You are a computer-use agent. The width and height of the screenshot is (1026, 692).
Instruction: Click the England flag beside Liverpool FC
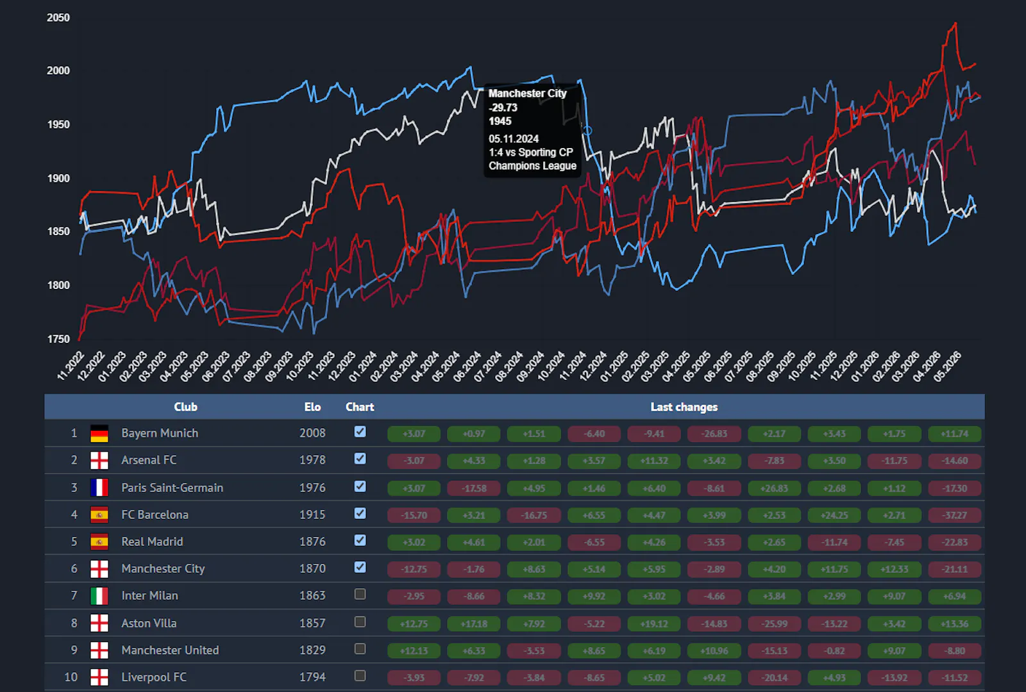(99, 677)
